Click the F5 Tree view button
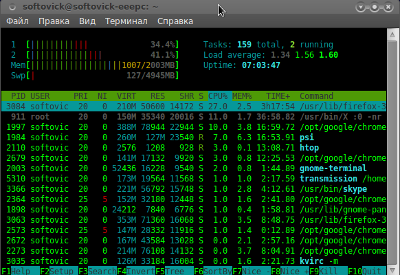Viewport: 400px width, 275px height. (x=175, y=271)
